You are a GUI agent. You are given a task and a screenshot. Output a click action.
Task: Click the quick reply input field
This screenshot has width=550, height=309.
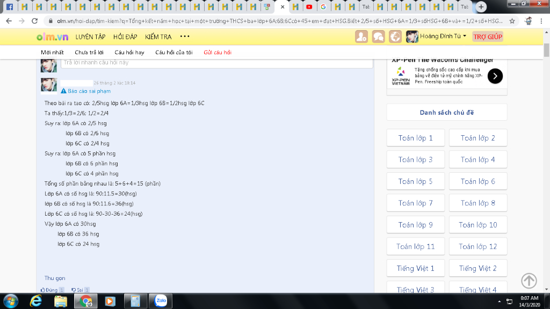[217, 63]
